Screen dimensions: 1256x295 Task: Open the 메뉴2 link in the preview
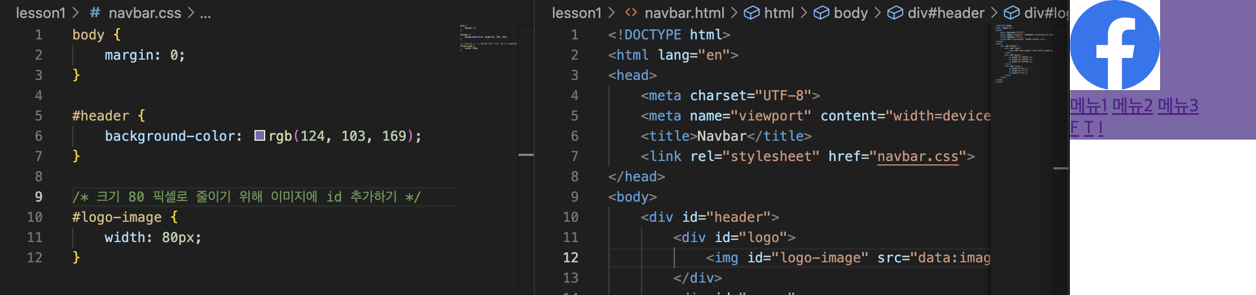[1132, 106]
